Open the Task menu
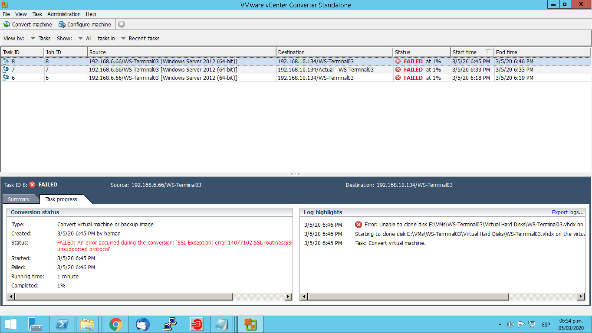 pyautogui.click(x=37, y=14)
